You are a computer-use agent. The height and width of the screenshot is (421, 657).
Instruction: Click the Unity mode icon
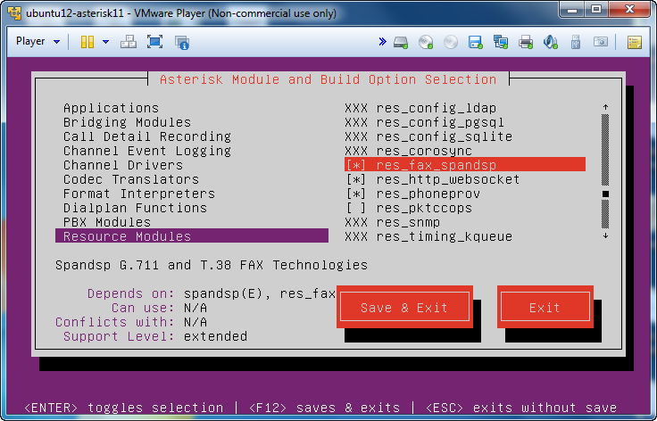[182, 42]
